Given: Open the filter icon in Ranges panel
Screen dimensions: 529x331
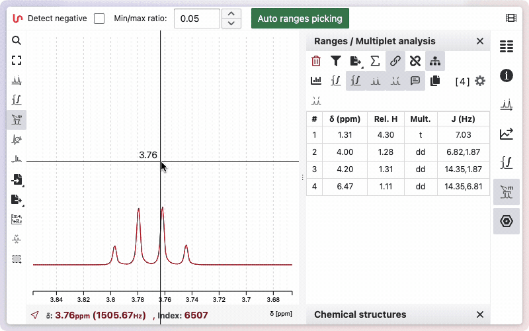Looking at the screenshot, I should (336, 62).
